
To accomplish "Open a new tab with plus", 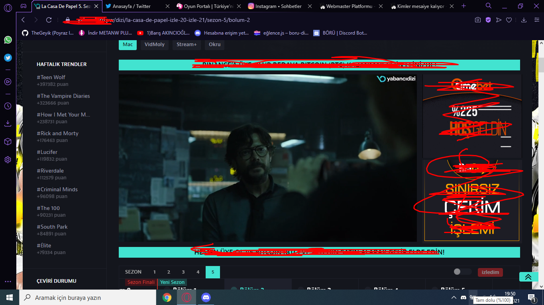I will pos(463,6).
